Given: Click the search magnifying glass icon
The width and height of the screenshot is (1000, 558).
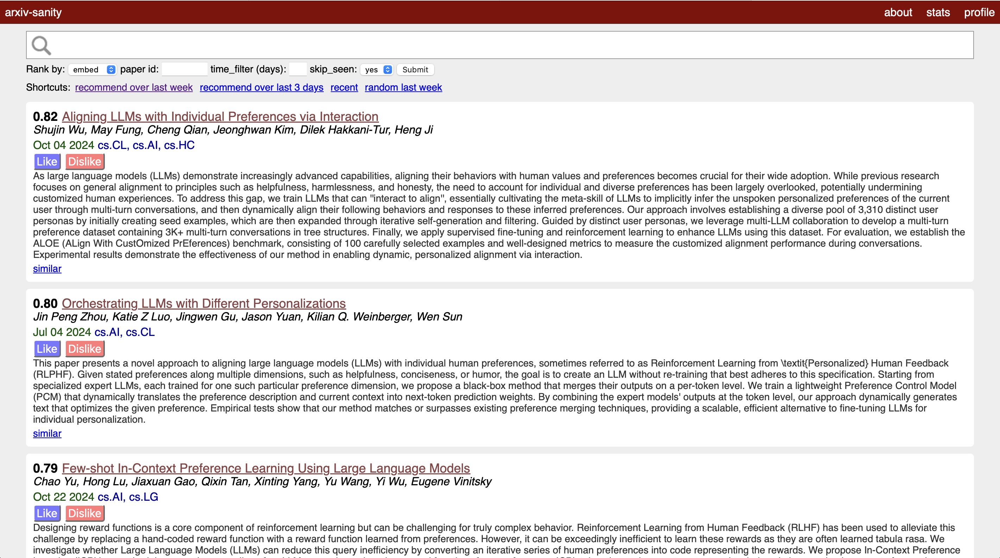Looking at the screenshot, I should tap(40, 45).
